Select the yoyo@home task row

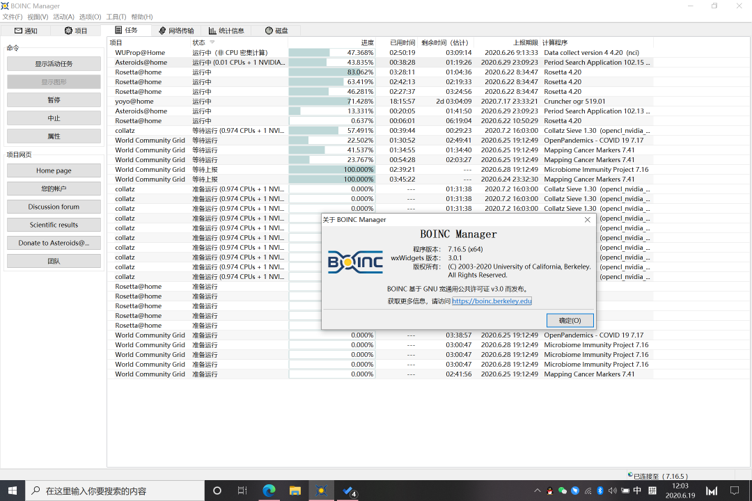coord(380,102)
